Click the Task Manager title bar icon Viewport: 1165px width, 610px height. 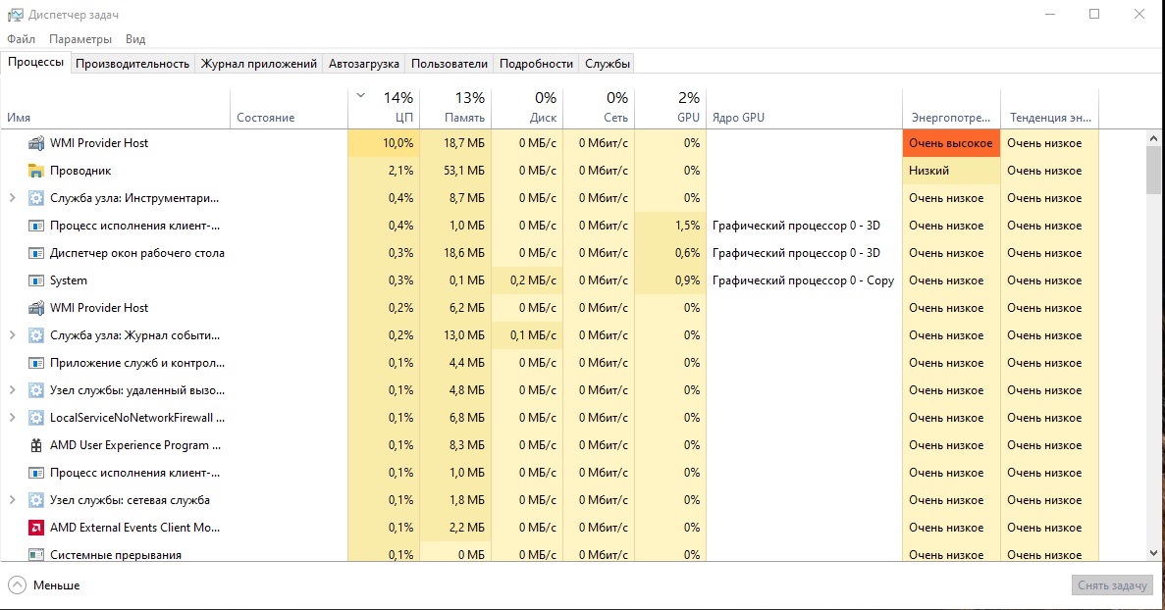click(15, 15)
